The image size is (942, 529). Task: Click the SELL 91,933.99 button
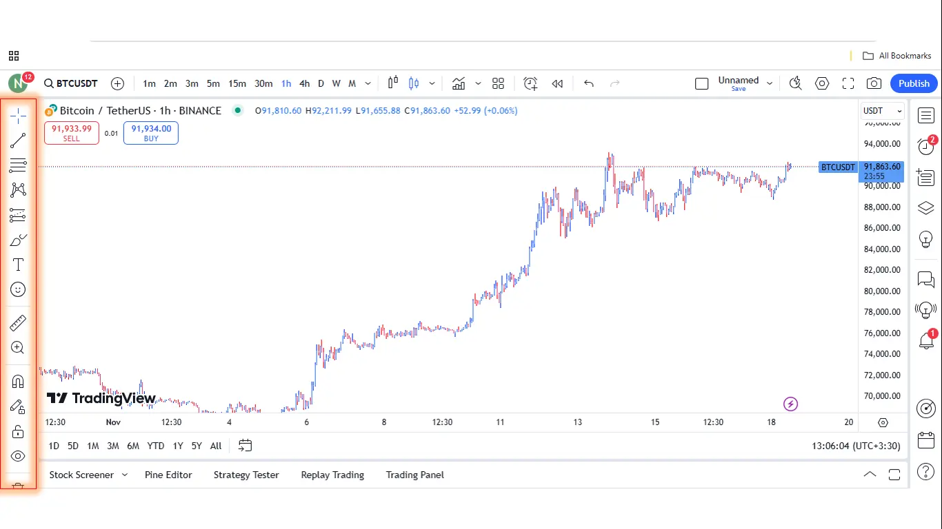[72, 133]
